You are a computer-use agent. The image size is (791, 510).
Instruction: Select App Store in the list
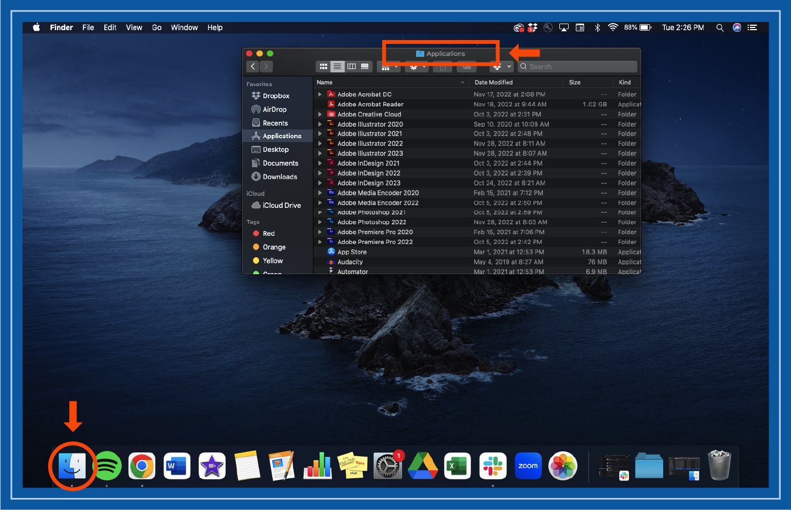click(x=477, y=252)
